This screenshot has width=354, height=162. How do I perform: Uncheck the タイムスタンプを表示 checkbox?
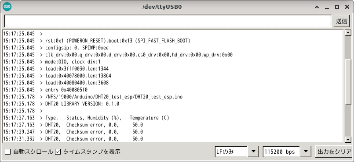point(58,151)
